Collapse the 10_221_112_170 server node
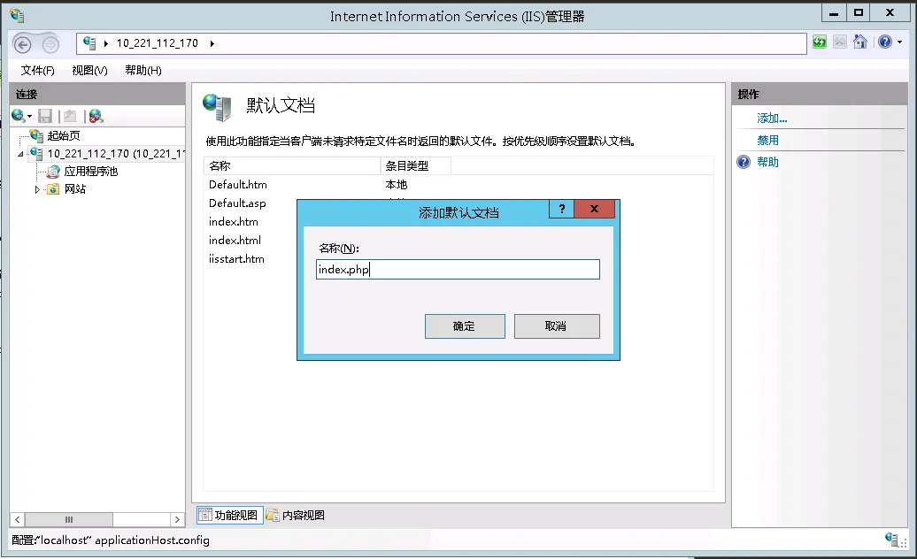The image size is (917, 559). 20,154
